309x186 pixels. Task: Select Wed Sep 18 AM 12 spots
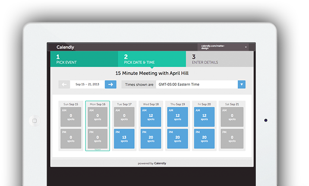(151, 117)
